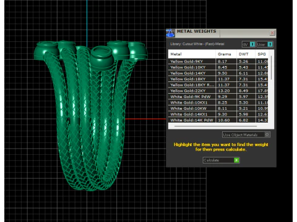Click the vertical scrollbar of the metal list

[271, 68]
